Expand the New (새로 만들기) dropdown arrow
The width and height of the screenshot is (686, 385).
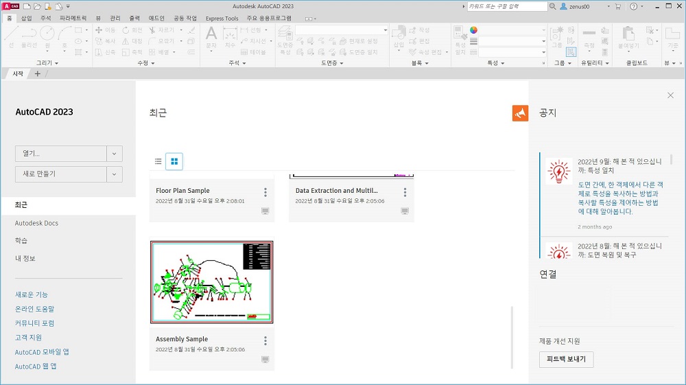coord(114,174)
